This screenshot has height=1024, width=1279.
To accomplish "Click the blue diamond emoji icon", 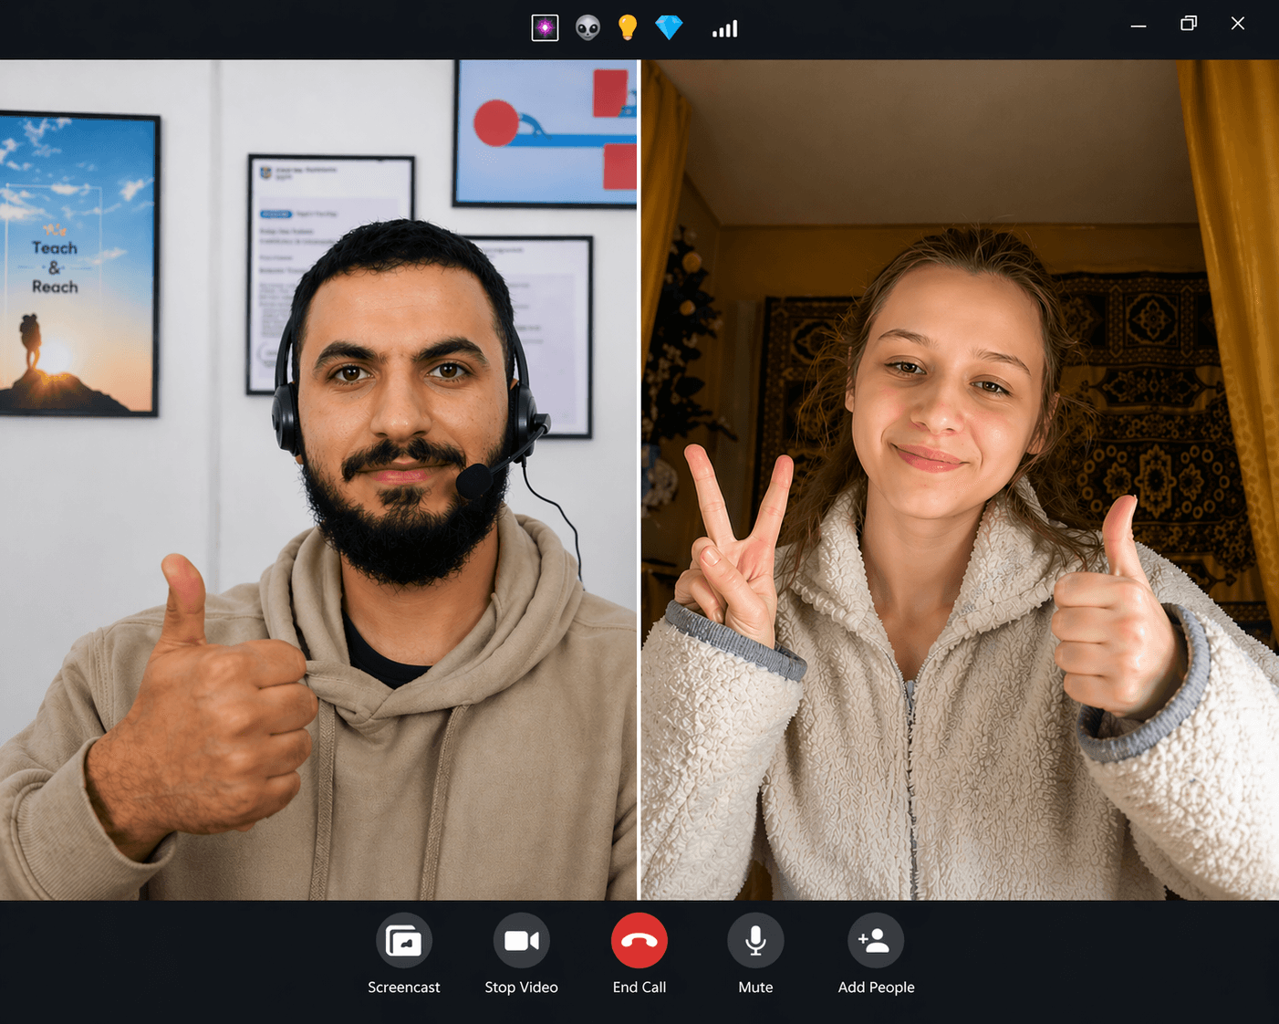I will pyautogui.click(x=669, y=28).
